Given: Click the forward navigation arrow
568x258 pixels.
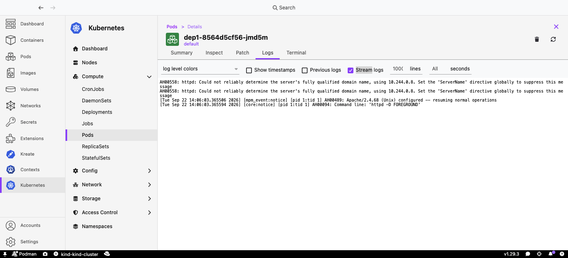Looking at the screenshot, I should [53, 8].
